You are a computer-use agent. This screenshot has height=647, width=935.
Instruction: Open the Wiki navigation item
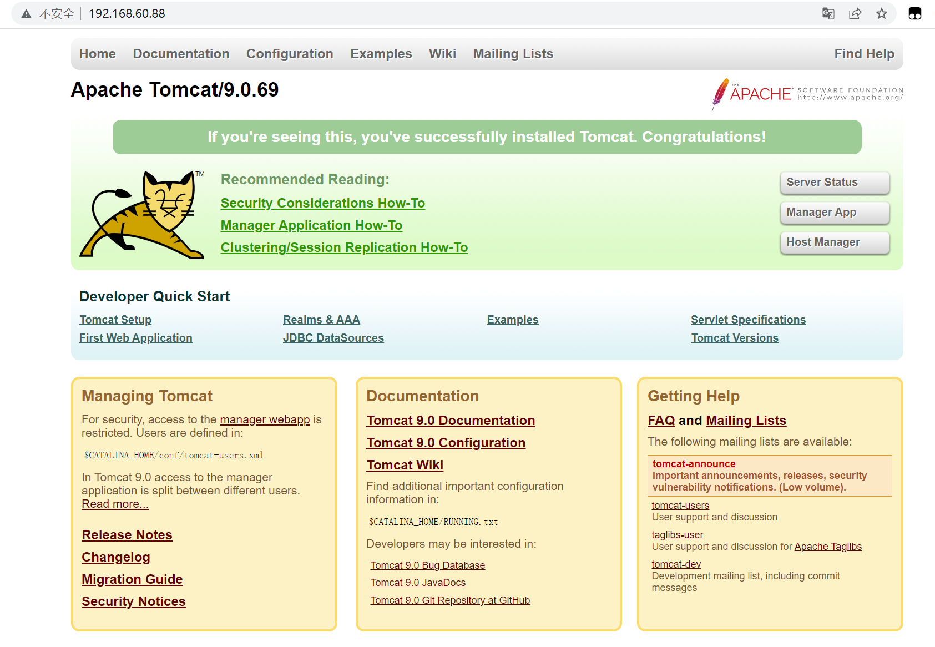tap(442, 54)
